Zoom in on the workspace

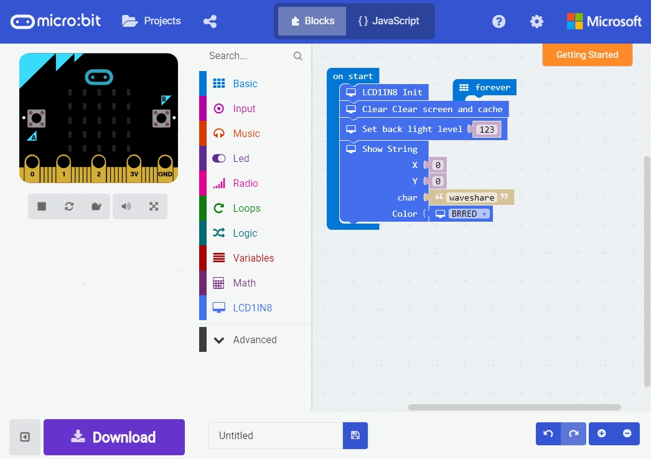602,433
